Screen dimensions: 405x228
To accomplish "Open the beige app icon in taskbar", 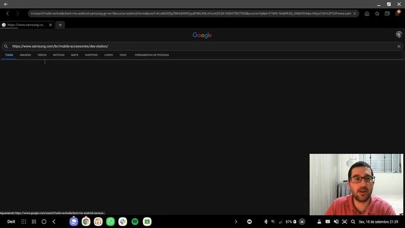I will point(98,222).
